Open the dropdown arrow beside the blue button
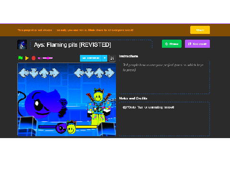 click(104, 58)
